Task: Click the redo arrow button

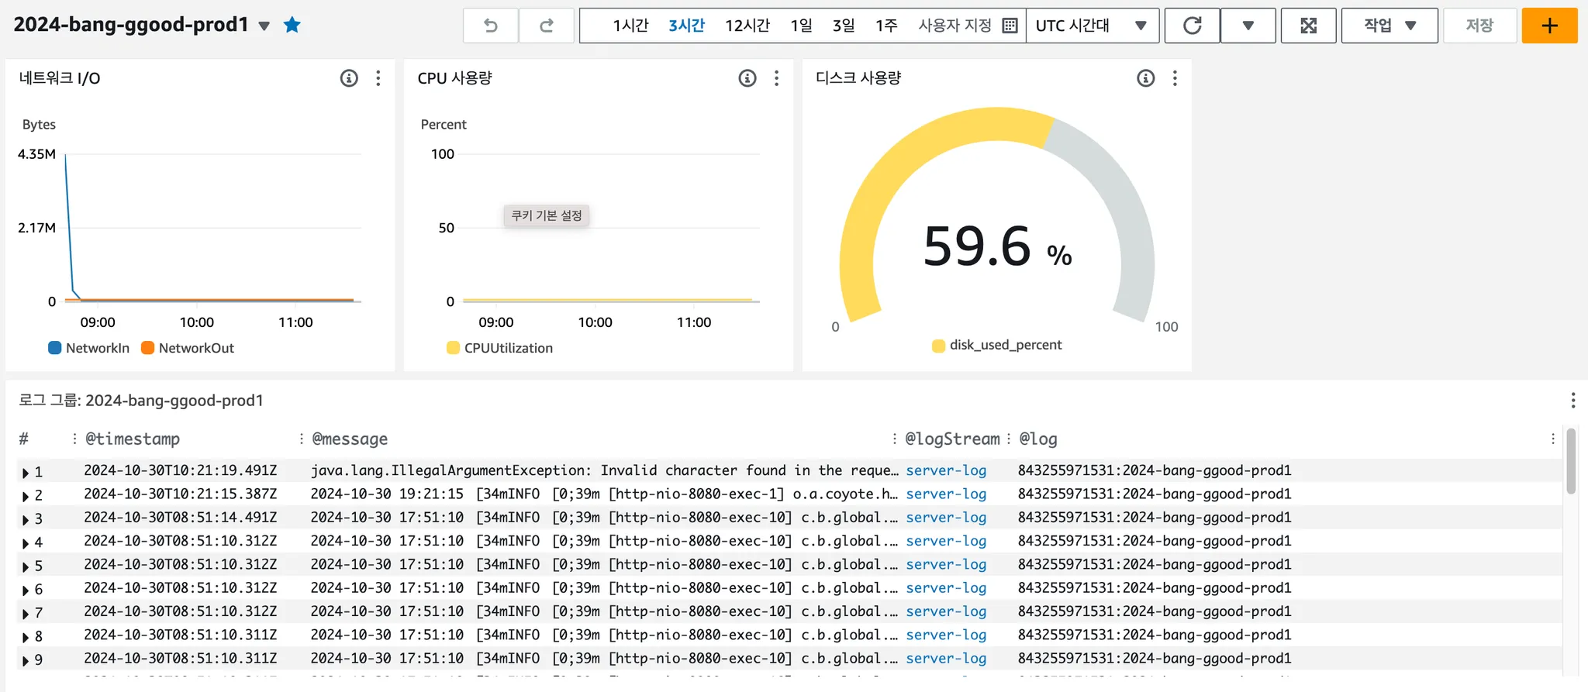Action: tap(547, 26)
